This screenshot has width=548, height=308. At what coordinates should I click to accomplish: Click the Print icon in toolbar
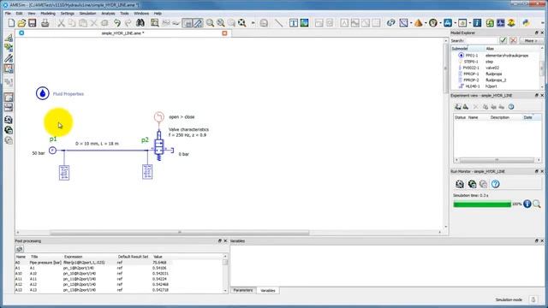[45, 23]
